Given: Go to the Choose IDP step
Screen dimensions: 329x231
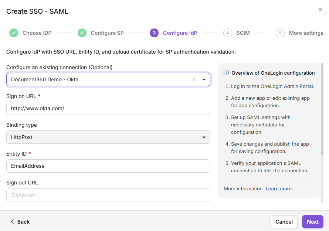Looking at the screenshot, I should (x=37, y=33).
